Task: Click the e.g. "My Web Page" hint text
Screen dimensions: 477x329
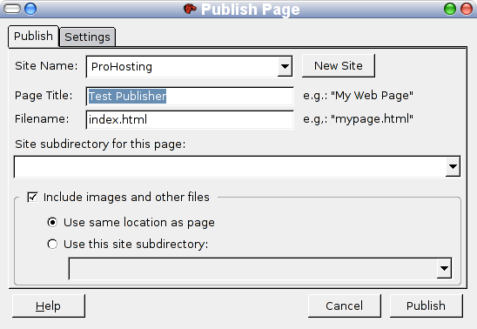Action: pos(358,96)
